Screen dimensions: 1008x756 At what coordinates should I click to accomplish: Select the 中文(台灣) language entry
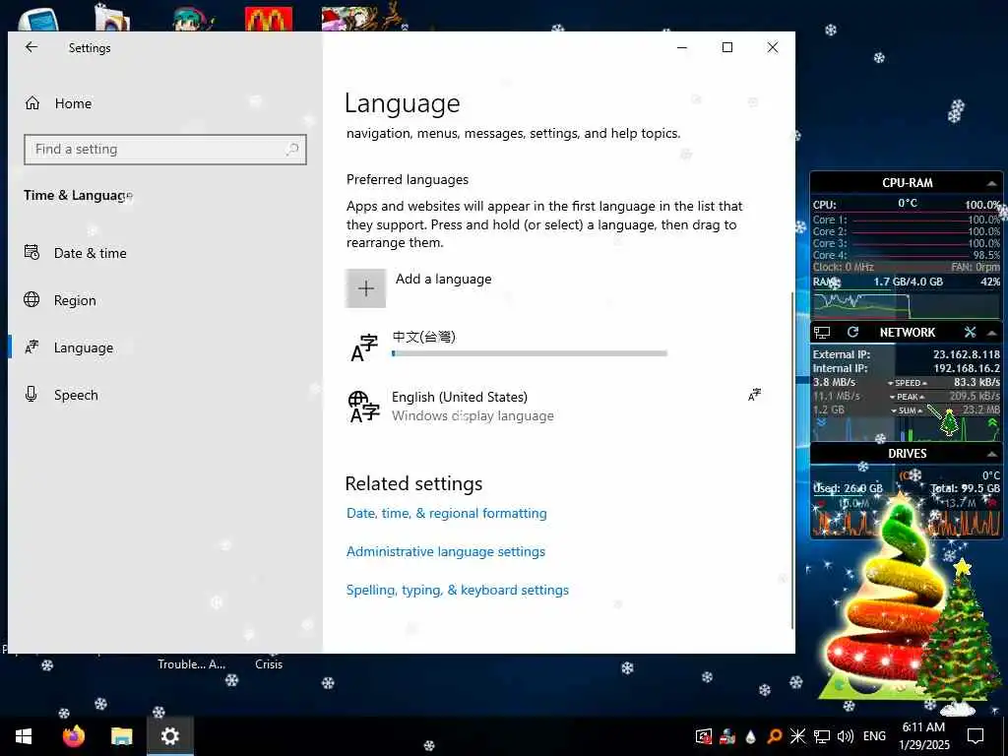[x=553, y=347]
